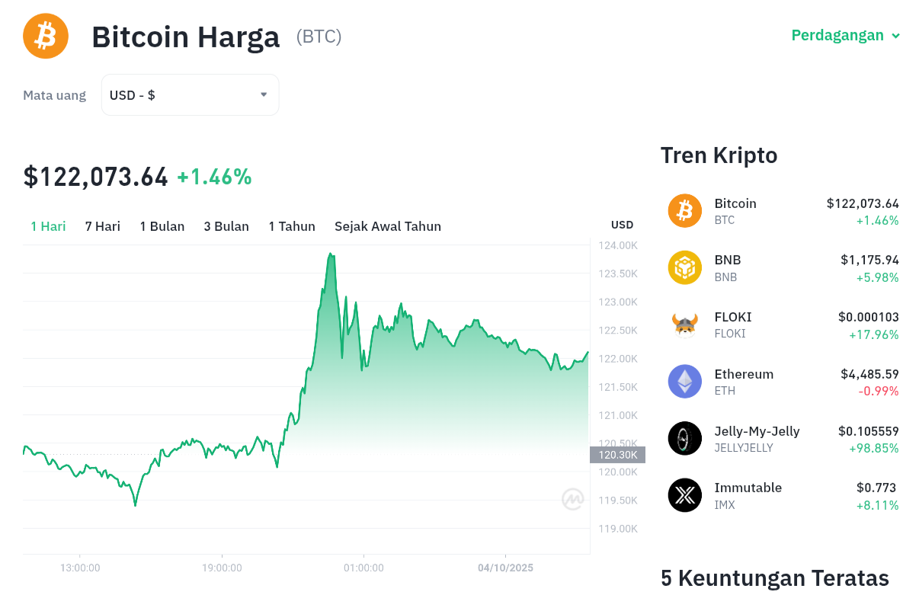903x592 pixels.
Task: Click the CoinMarketCap watermark logo on chart
Action: [x=573, y=499]
